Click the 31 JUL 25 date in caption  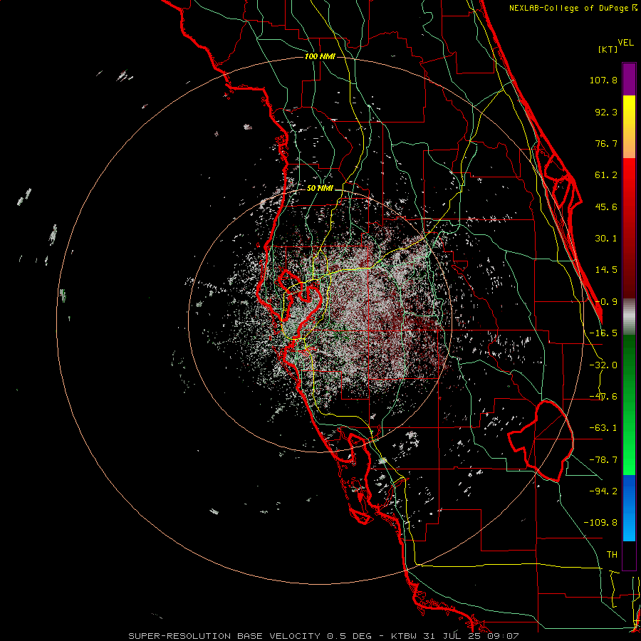(452, 636)
